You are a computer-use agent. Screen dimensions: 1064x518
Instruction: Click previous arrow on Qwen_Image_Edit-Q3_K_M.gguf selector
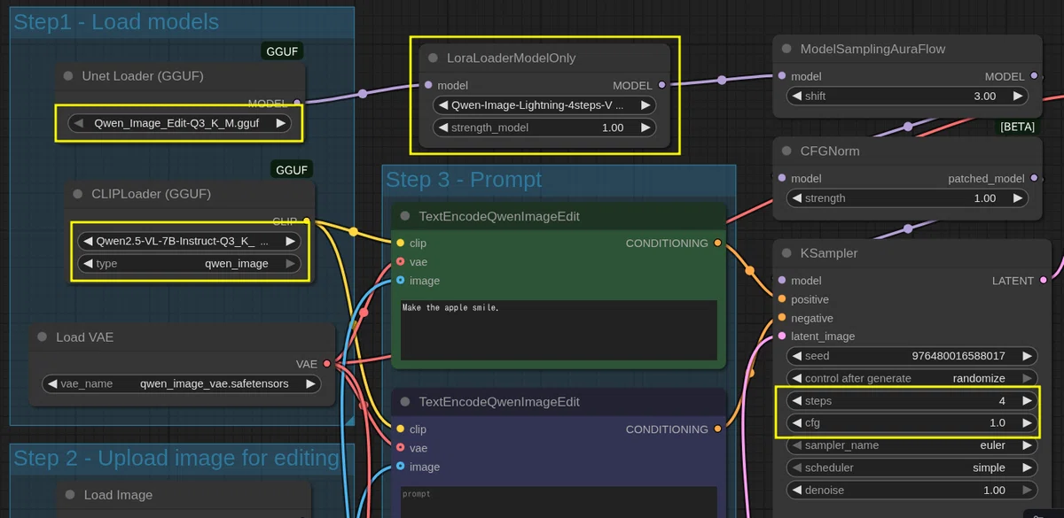click(78, 124)
